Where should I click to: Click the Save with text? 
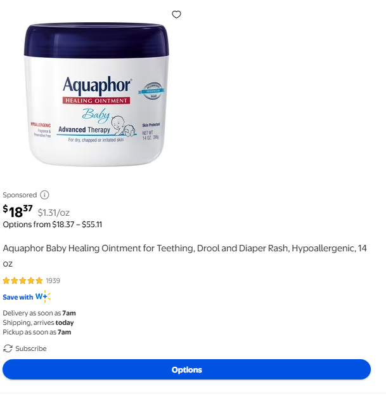[18, 297]
